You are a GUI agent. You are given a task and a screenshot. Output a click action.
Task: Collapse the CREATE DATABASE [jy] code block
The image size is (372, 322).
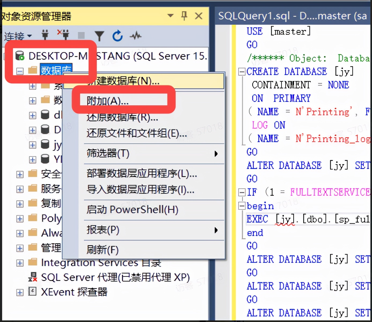pyautogui.click(x=242, y=72)
